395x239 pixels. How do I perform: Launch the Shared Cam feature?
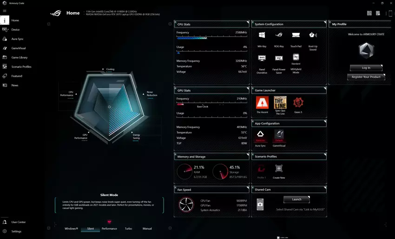tap(296, 199)
